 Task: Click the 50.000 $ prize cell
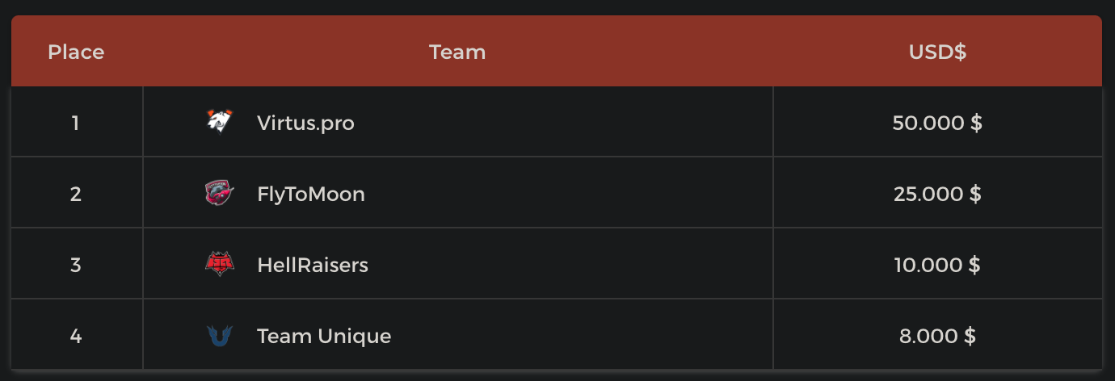tap(937, 123)
